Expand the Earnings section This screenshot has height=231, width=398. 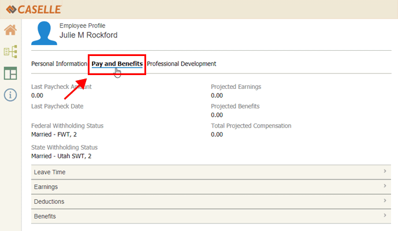coord(46,187)
